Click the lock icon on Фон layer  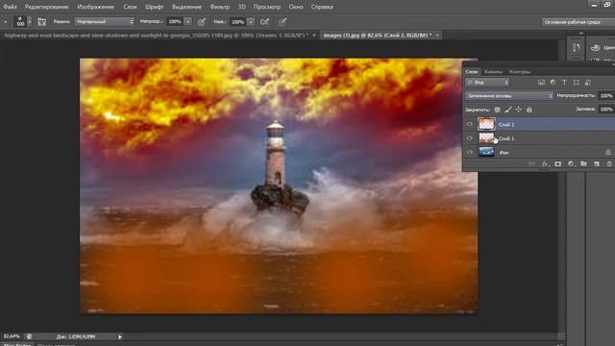pyautogui.click(x=608, y=152)
